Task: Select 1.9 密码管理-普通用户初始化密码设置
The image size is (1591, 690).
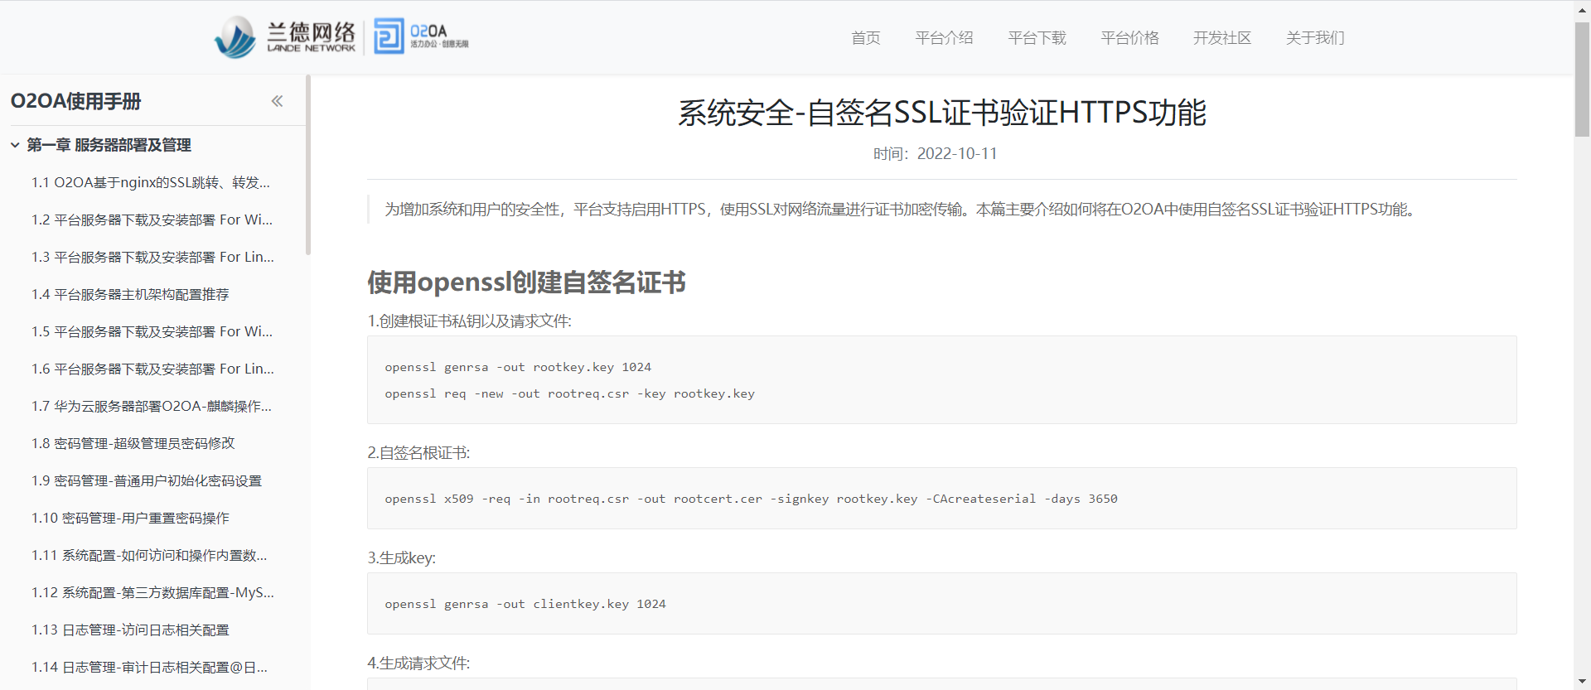Action: [147, 480]
